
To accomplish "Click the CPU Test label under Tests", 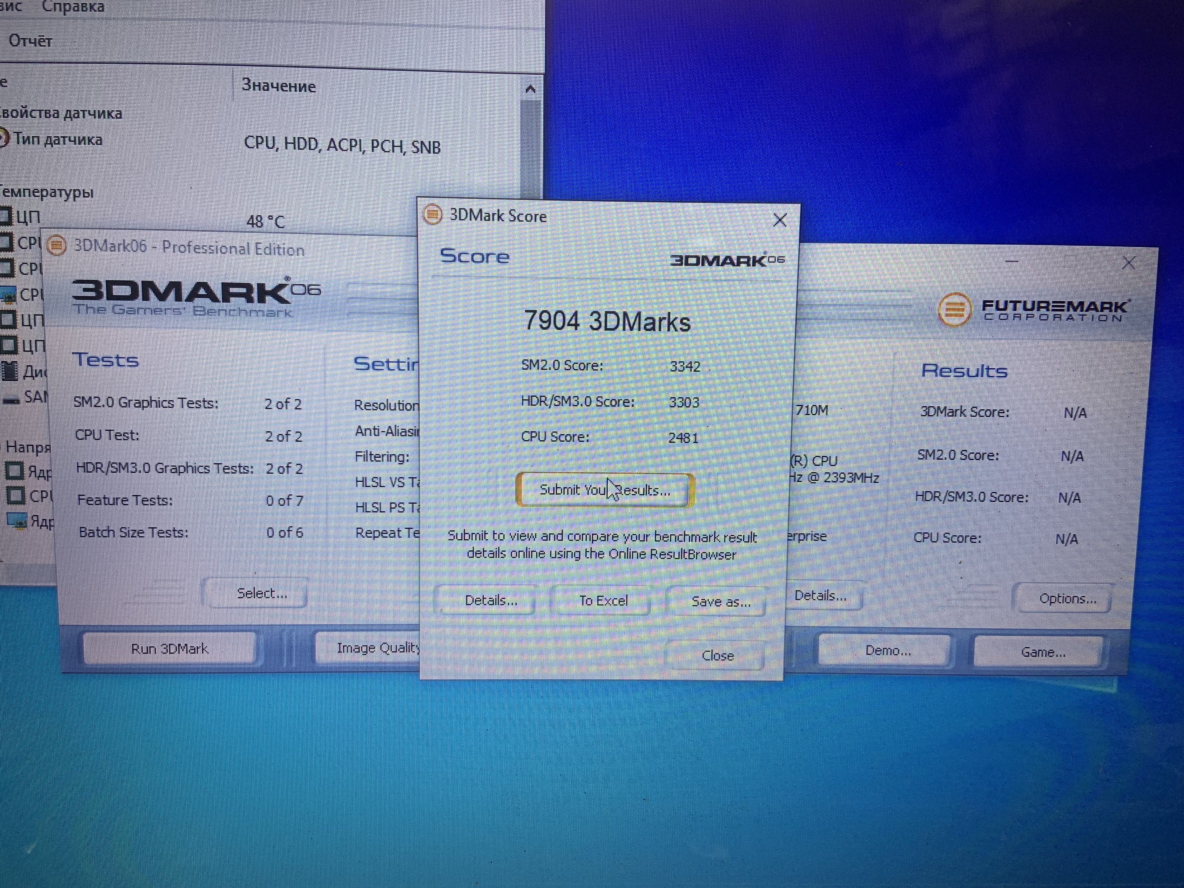I will point(107,435).
